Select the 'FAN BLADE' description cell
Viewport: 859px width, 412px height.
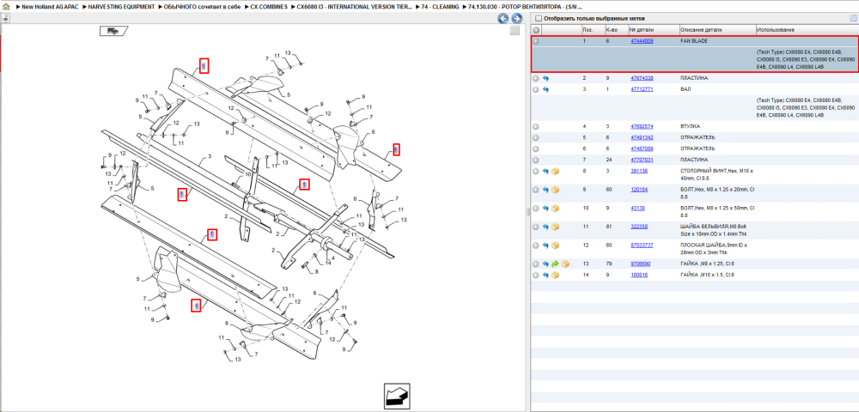pyautogui.click(x=693, y=41)
